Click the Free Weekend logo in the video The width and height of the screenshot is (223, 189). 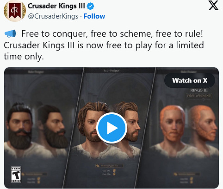point(199,93)
